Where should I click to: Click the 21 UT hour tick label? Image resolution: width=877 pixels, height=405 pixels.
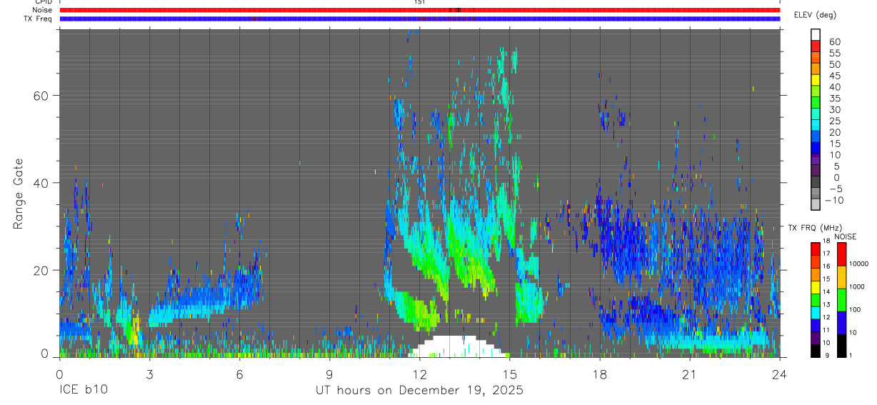coord(690,374)
